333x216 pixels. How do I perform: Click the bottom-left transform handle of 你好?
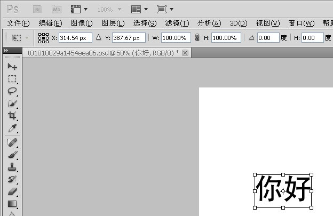(x=255, y=207)
